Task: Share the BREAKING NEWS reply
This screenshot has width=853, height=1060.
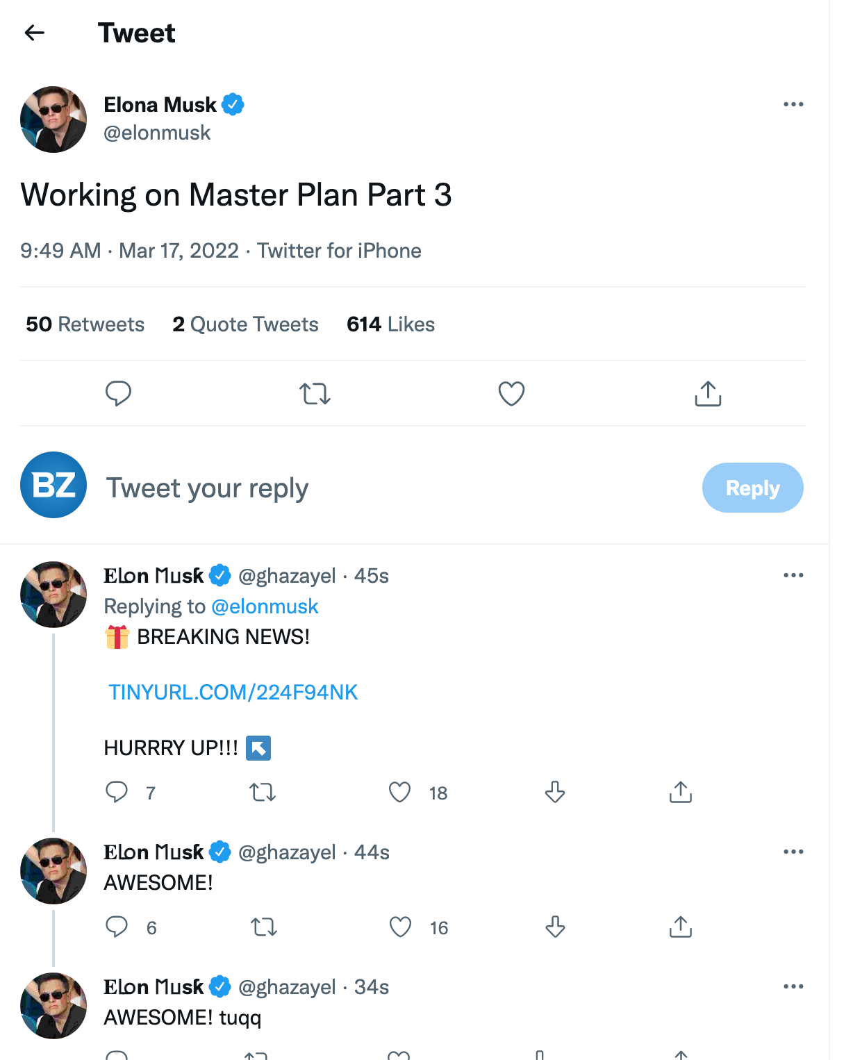Action: pyautogui.click(x=681, y=792)
